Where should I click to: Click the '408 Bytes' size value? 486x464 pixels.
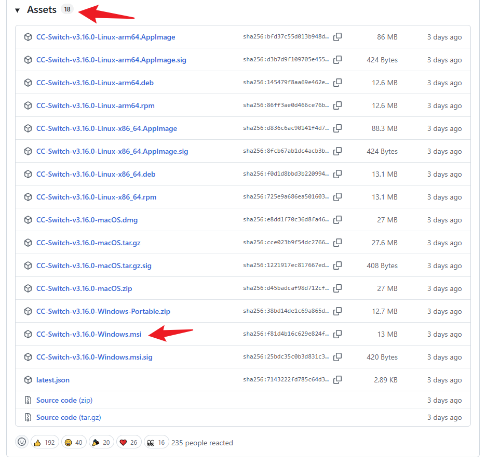(382, 266)
